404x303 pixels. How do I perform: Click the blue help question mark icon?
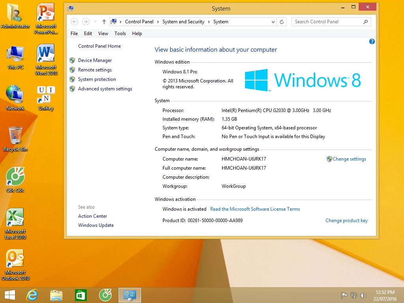point(372,41)
